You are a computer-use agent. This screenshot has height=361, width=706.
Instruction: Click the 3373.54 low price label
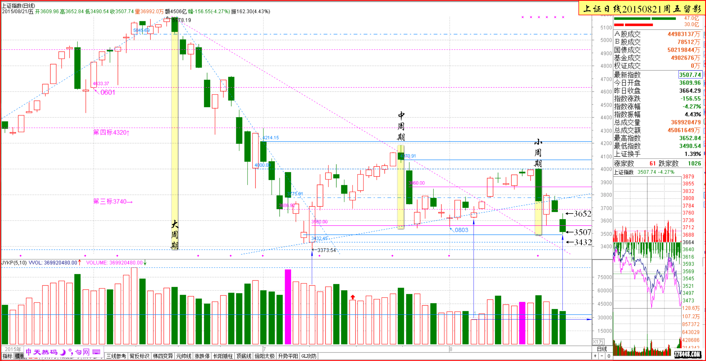pos(326,250)
